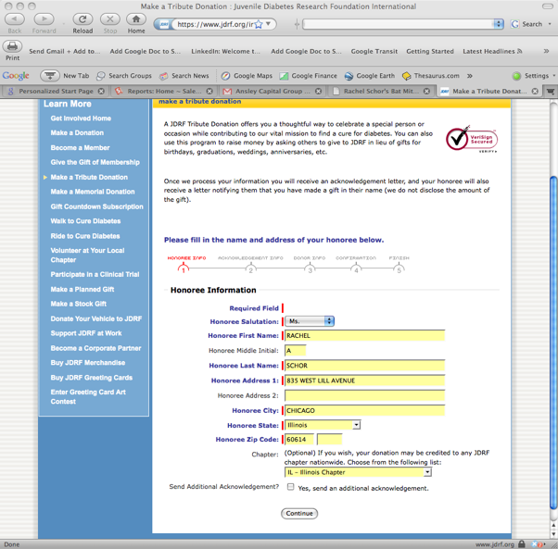Click the zip code extension field
The width and height of the screenshot is (558, 549).
(x=330, y=440)
